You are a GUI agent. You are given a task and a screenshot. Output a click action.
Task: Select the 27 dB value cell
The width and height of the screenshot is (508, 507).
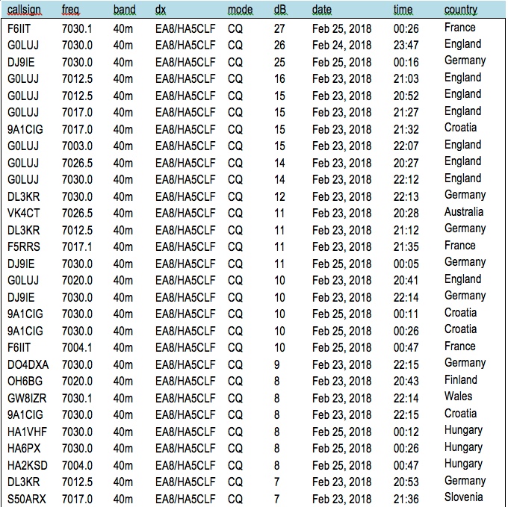point(279,28)
